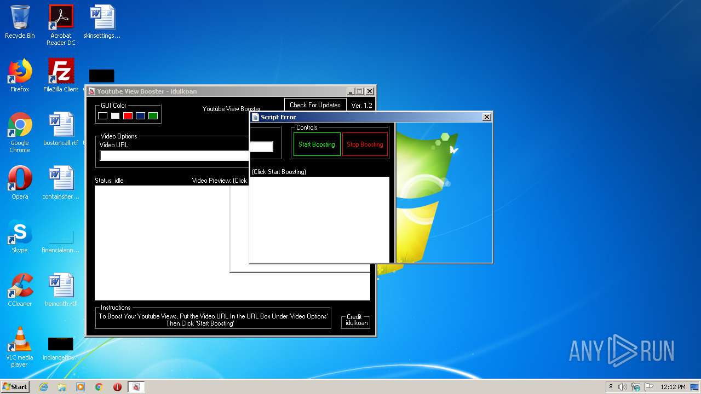Open Internet Explorer in the taskbar
Image resolution: width=701 pixels, height=394 pixels.
43,387
